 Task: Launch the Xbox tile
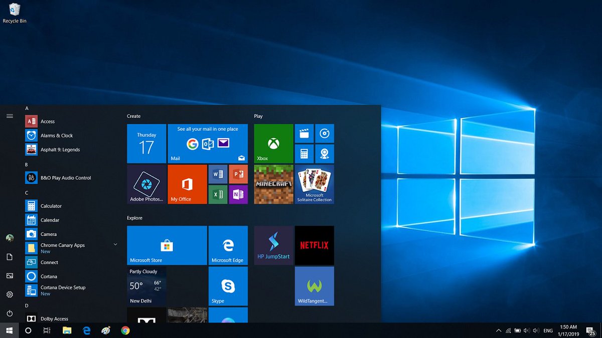point(273,144)
